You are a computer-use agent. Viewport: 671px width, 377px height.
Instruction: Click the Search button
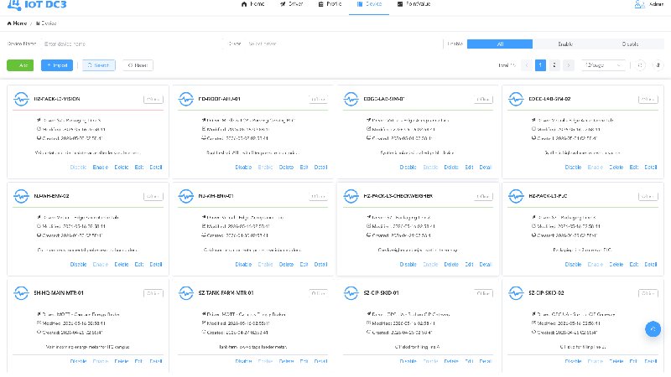click(x=99, y=65)
